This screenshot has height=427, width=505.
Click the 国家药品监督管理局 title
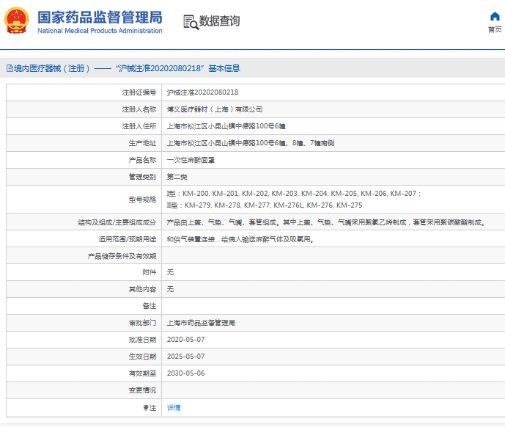[x=100, y=17]
